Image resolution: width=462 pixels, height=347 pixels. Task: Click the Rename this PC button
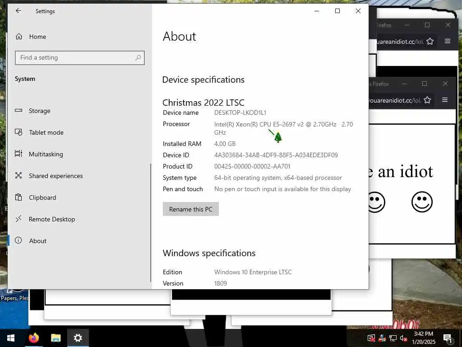tap(191, 209)
